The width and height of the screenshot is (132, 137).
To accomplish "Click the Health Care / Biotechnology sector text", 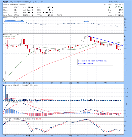I will (14, 5).
